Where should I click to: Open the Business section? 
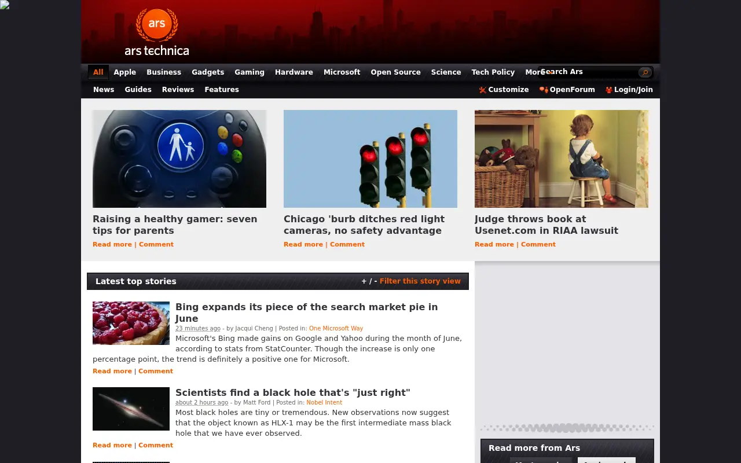click(x=164, y=72)
